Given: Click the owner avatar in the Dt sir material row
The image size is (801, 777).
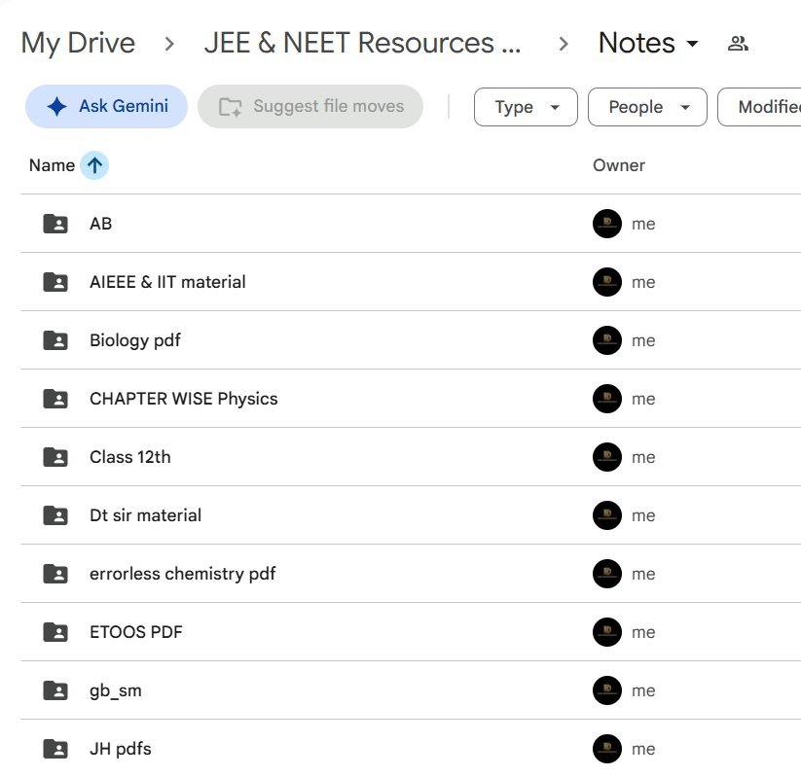Looking at the screenshot, I should (607, 515).
